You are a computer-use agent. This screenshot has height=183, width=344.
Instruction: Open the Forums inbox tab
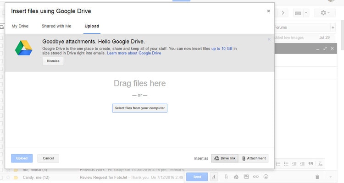pos(280,27)
